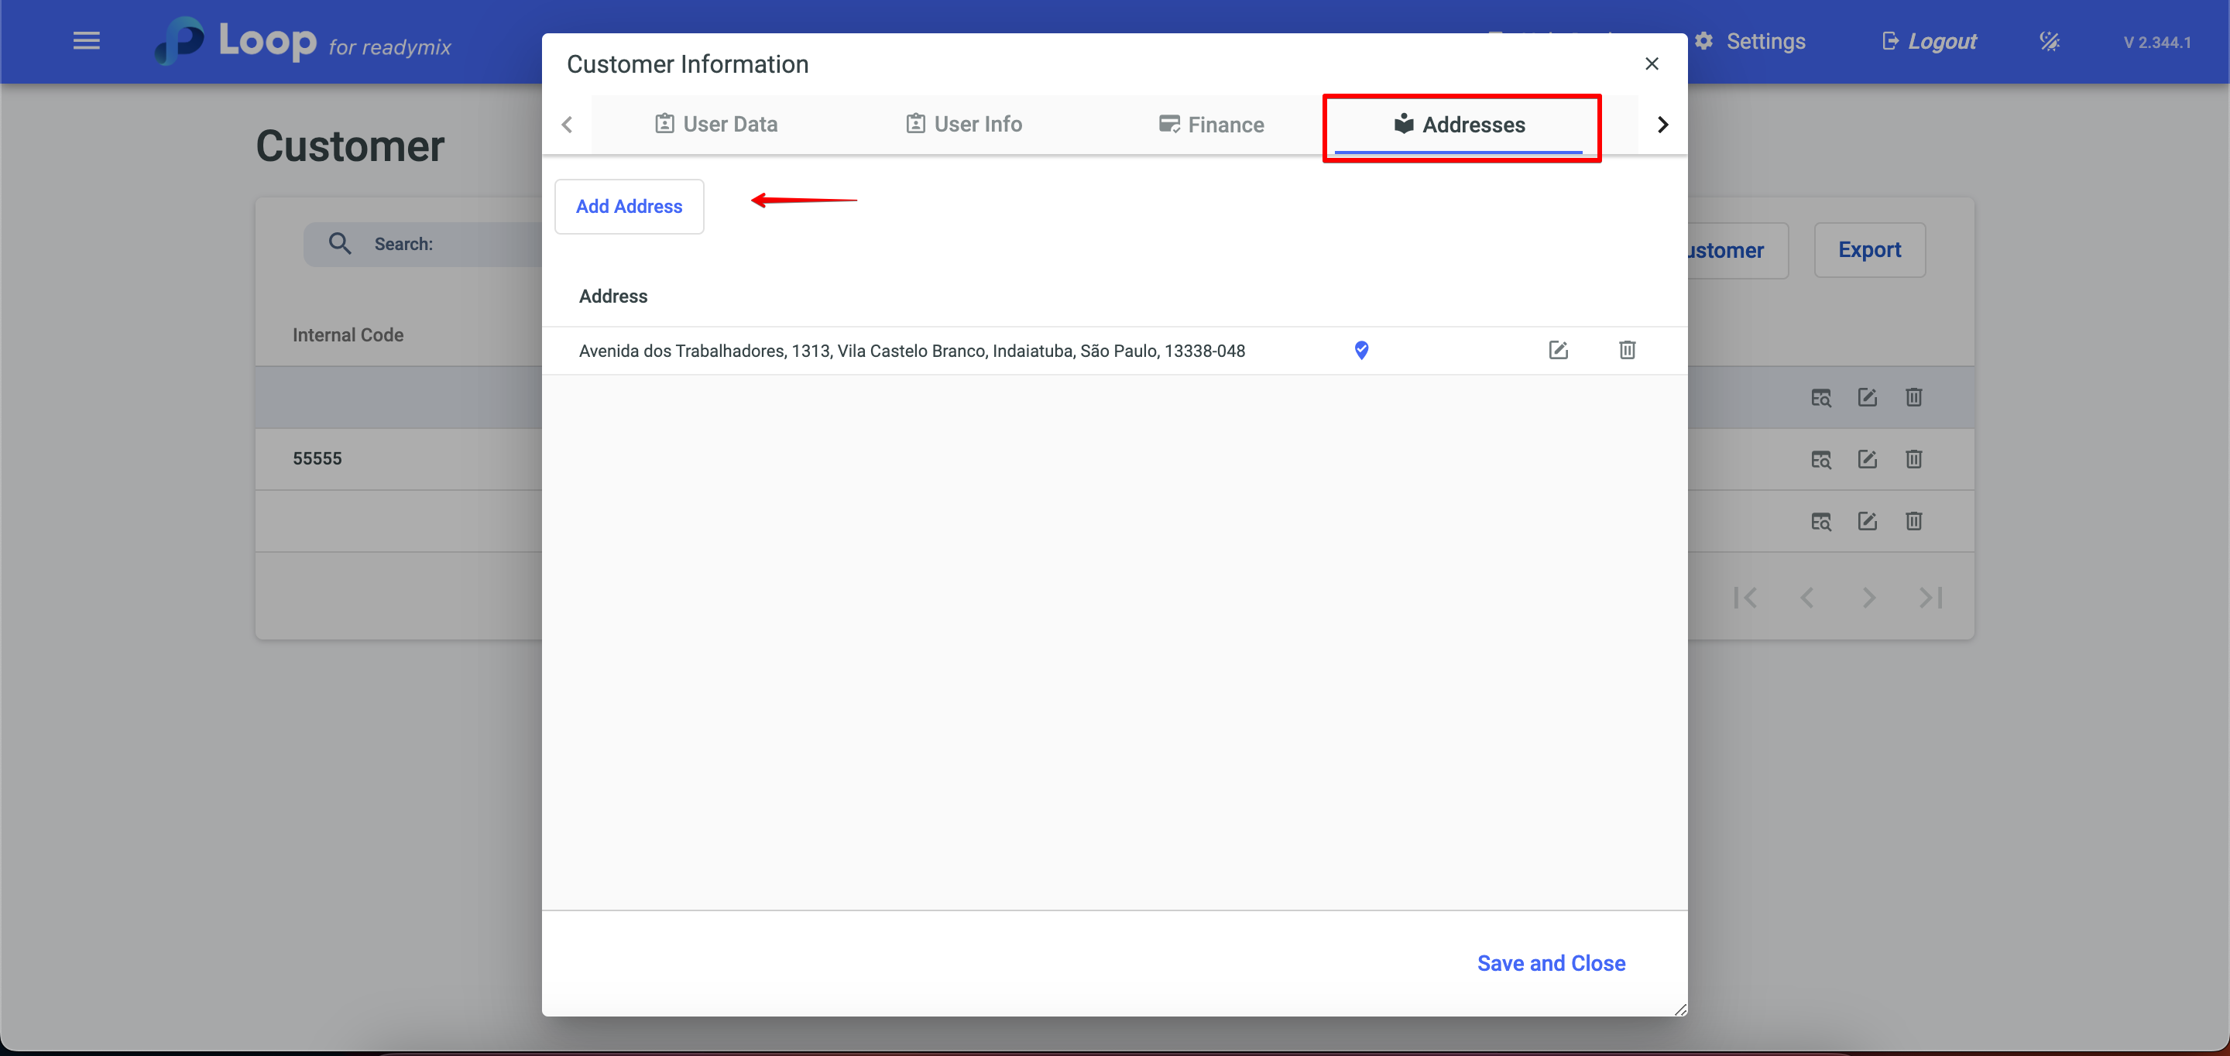View details of customer 55555 row
Screen dimensions: 2230x1056
pyautogui.click(x=1820, y=459)
